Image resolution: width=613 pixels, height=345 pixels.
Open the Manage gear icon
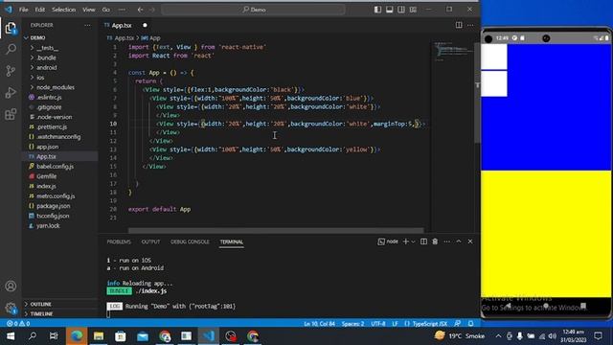(11, 308)
